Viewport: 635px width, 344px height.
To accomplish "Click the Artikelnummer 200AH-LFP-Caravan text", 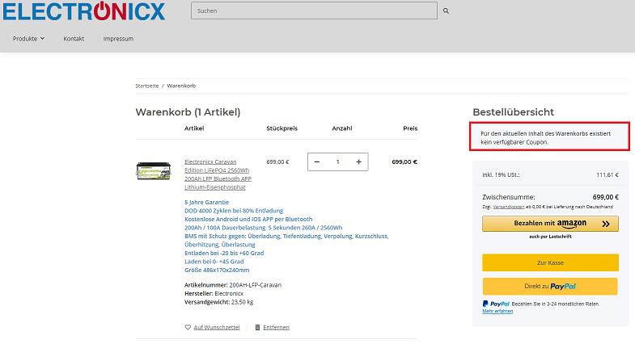I will click(233, 284).
